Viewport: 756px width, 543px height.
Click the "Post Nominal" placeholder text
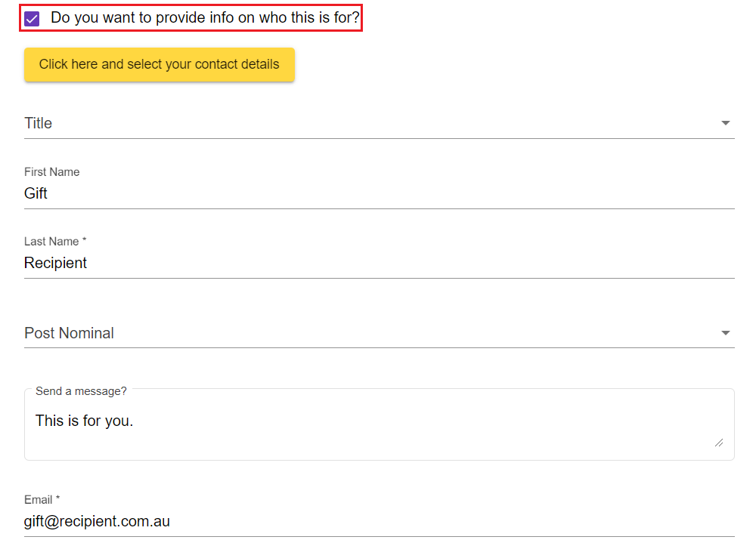(x=69, y=333)
